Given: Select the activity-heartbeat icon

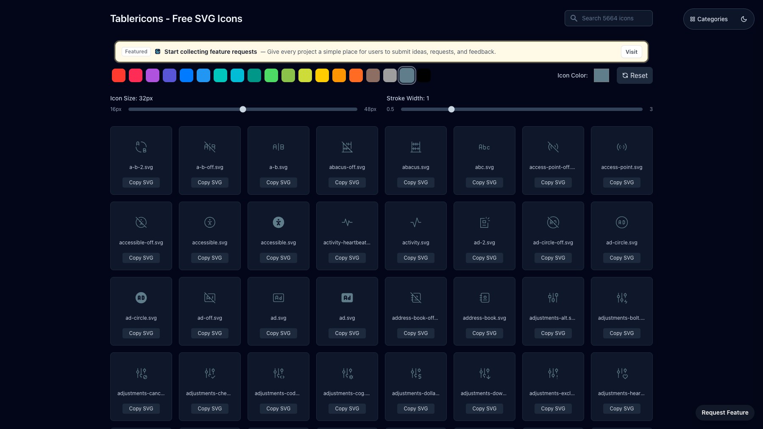Looking at the screenshot, I should pos(347,222).
